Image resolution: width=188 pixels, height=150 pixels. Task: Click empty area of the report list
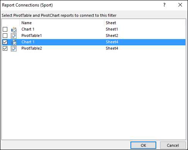tap(94, 95)
